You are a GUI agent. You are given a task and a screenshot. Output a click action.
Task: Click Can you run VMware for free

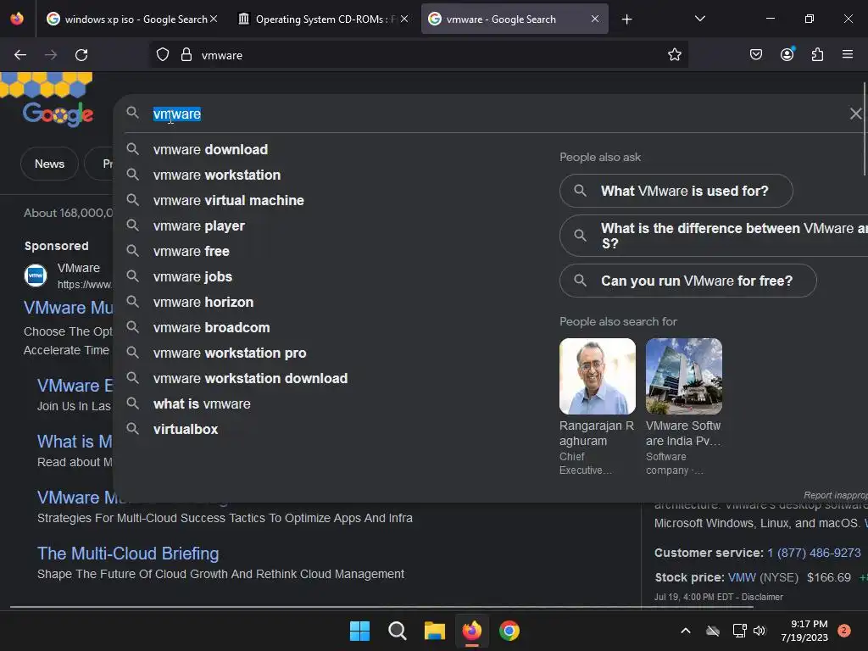688,281
